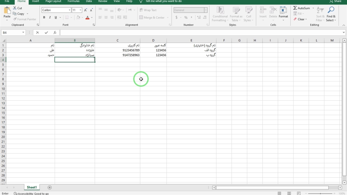Select cell C2 containing 9123456789

point(117,50)
